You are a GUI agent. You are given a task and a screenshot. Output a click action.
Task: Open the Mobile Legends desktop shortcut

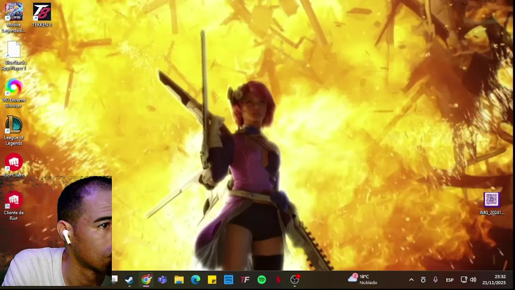(14, 18)
